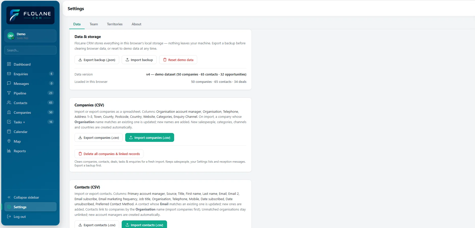Viewport: 475px width, 228px height.
Task: Open Dashboard from the sidebar
Action: coord(30,64)
